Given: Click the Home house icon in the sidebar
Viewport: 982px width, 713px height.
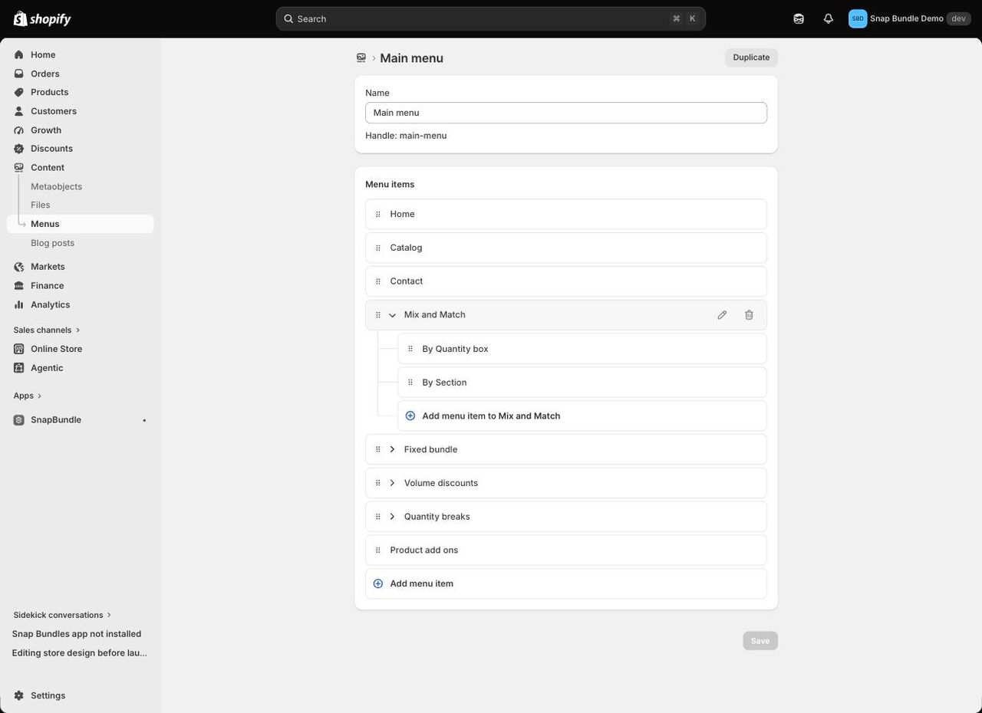Looking at the screenshot, I should (x=19, y=55).
